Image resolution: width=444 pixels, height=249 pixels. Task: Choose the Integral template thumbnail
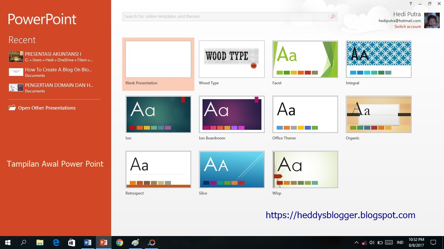click(379, 59)
